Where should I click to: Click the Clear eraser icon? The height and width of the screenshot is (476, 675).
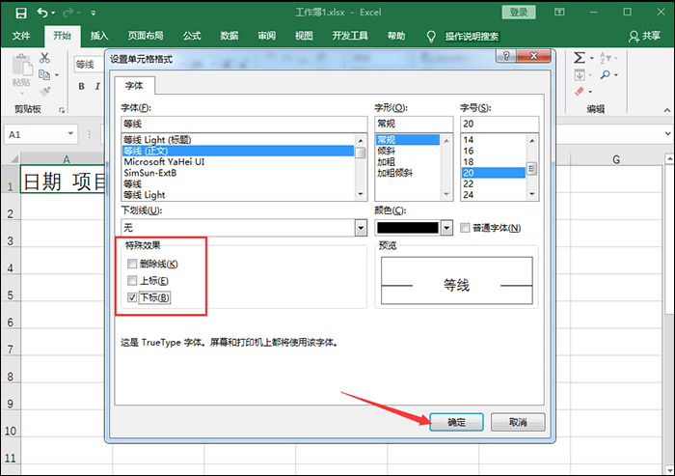pyautogui.click(x=580, y=92)
